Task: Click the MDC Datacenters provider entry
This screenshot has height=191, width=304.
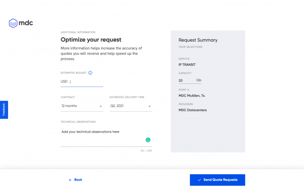Action: [193, 110]
